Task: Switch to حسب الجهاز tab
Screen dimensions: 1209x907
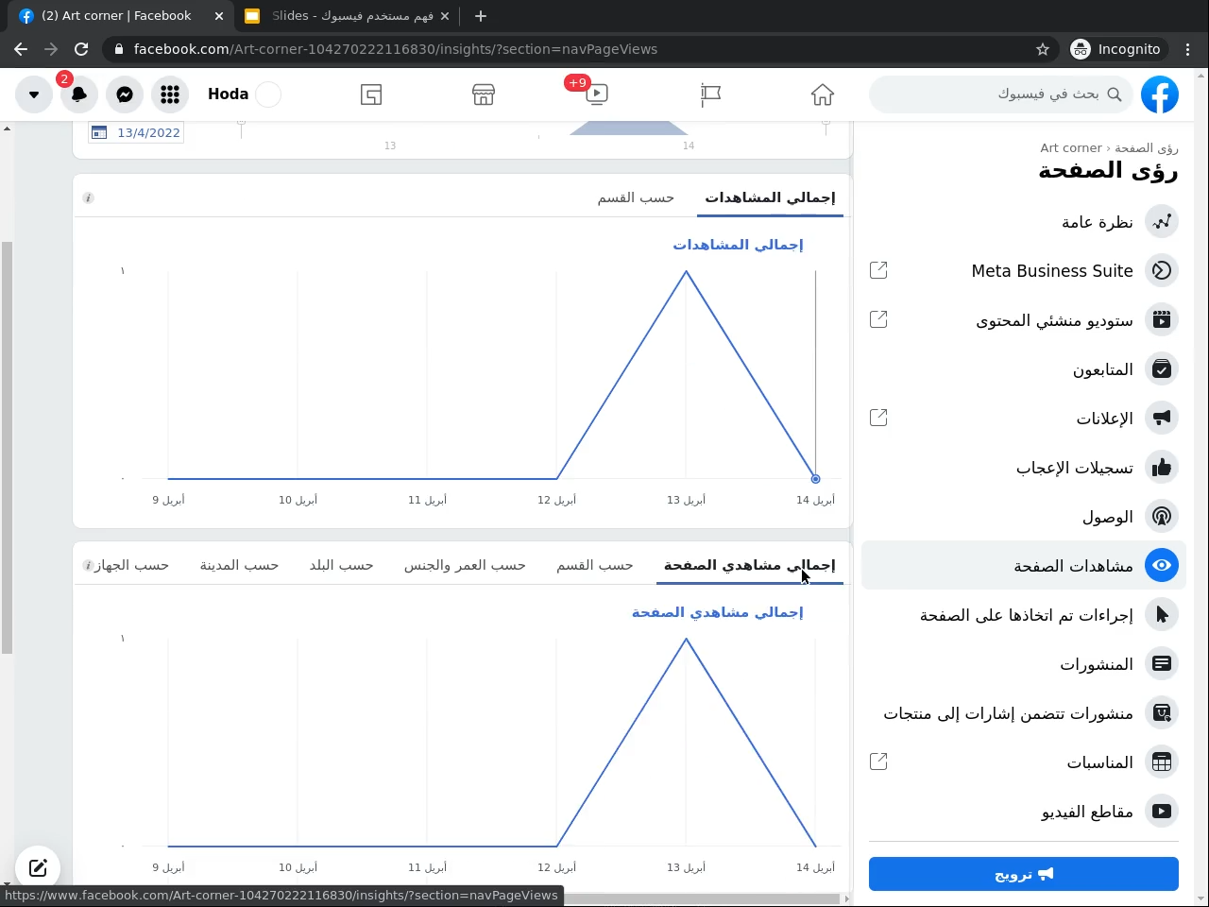Action: (x=131, y=565)
